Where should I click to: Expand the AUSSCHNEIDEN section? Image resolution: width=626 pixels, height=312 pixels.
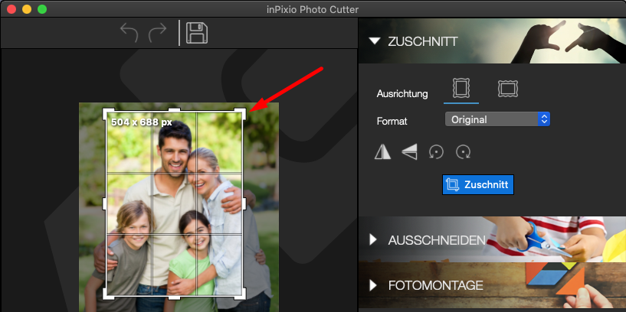pyautogui.click(x=373, y=239)
